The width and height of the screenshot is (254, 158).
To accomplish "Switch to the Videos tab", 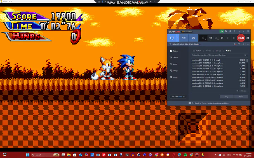I will [x=208, y=51].
